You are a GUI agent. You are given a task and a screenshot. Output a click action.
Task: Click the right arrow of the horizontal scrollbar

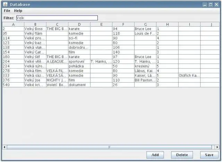point(217,147)
